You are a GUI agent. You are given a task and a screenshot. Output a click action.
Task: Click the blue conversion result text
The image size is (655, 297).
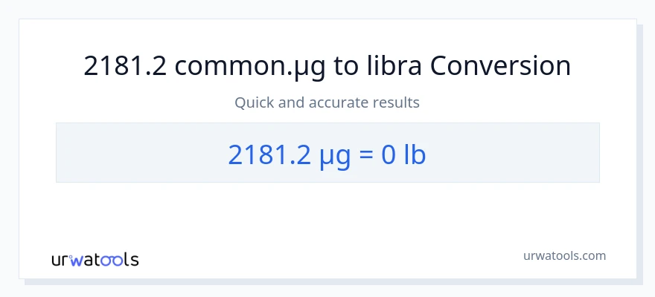point(327,153)
